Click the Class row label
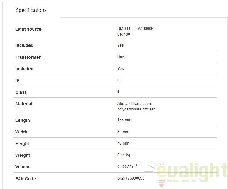The width and height of the screenshot is (228, 189). [21, 92]
